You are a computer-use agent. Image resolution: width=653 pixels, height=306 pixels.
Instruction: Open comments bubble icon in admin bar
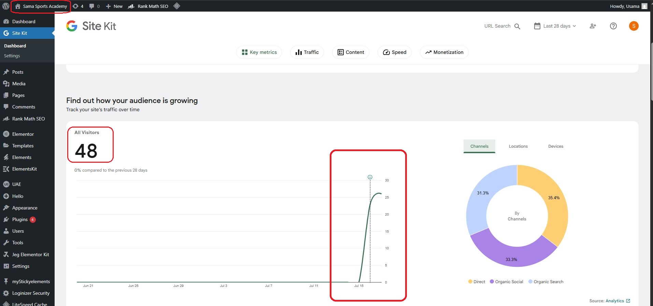[x=91, y=6]
